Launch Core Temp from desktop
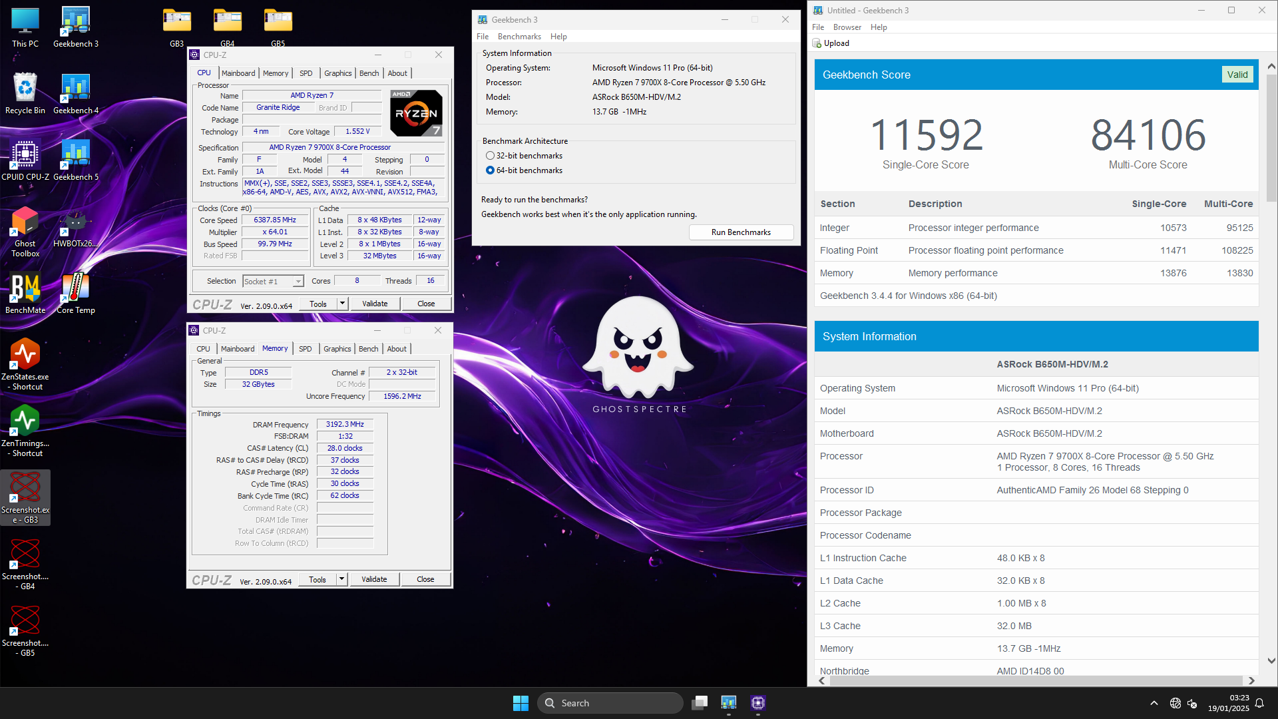 click(76, 294)
